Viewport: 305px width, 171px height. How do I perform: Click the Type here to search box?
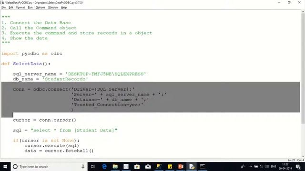click(49, 167)
